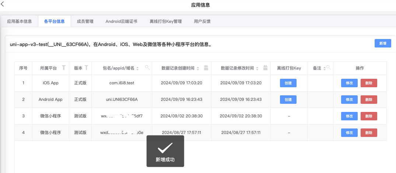Click the 新增 button
Image resolution: width=396 pixels, height=173 pixels.
tap(383, 43)
